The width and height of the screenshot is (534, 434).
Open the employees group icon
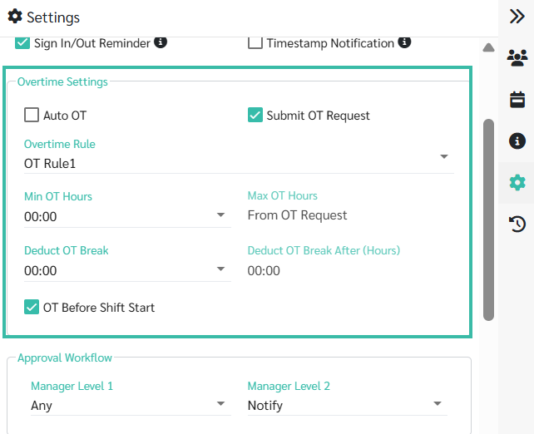[x=517, y=57]
